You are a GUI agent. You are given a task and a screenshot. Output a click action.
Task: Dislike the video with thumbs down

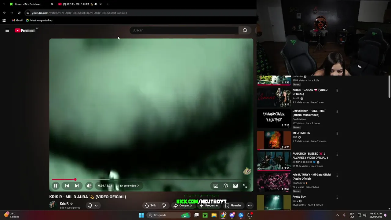tap(164, 205)
